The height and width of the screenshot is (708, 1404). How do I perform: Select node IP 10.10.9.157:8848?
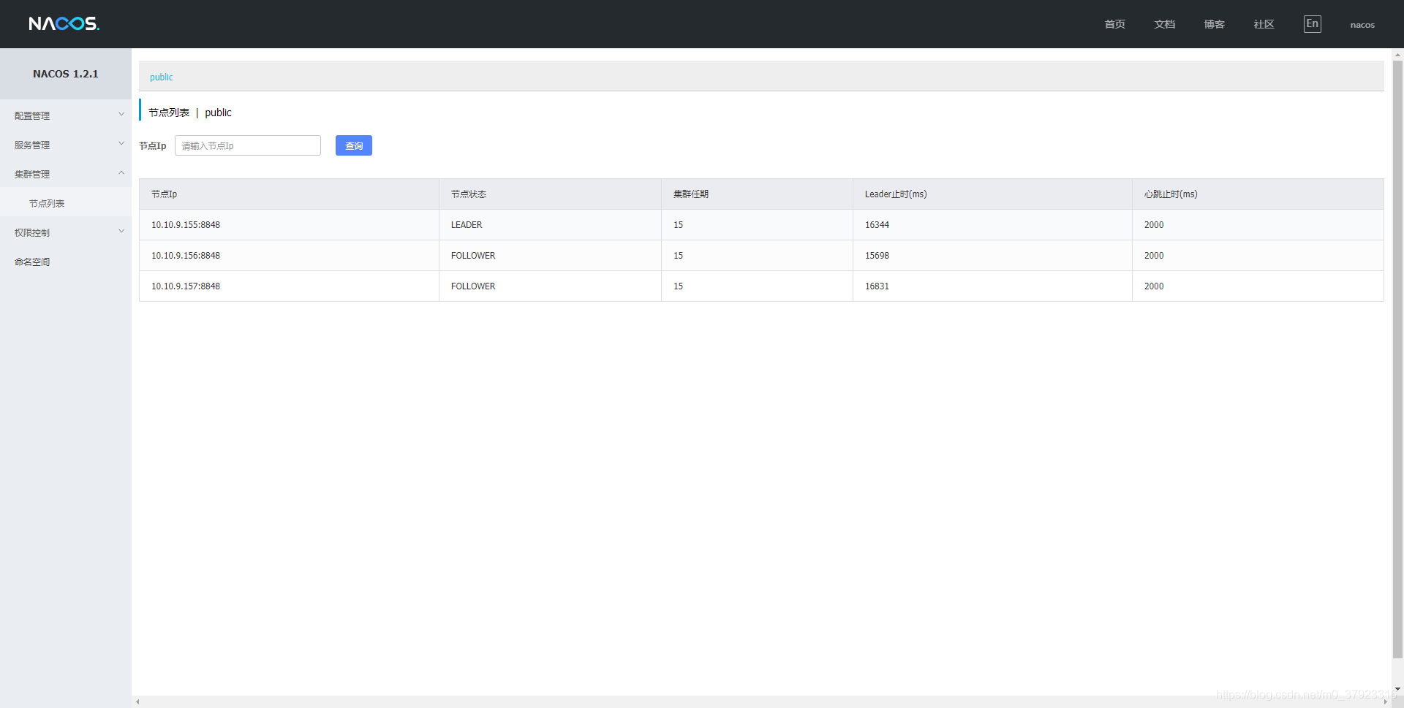pos(186,286)
